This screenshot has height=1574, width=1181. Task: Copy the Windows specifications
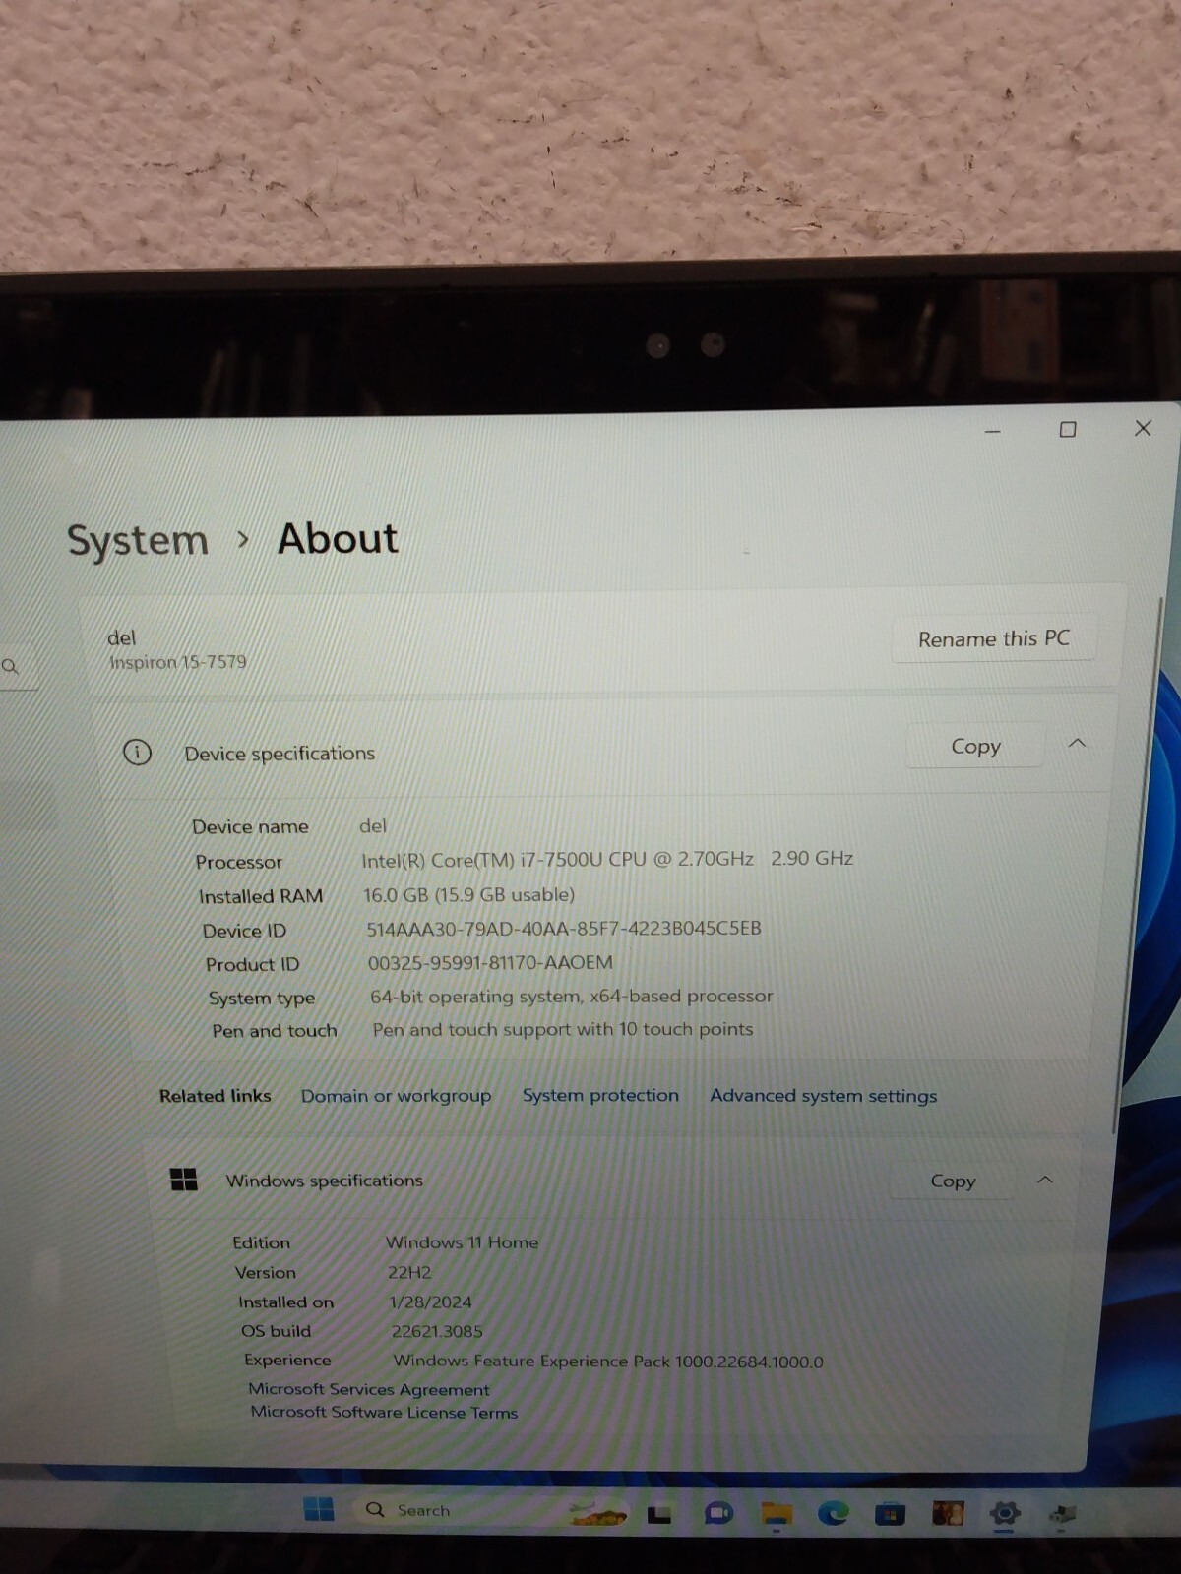click(953, 1180)
